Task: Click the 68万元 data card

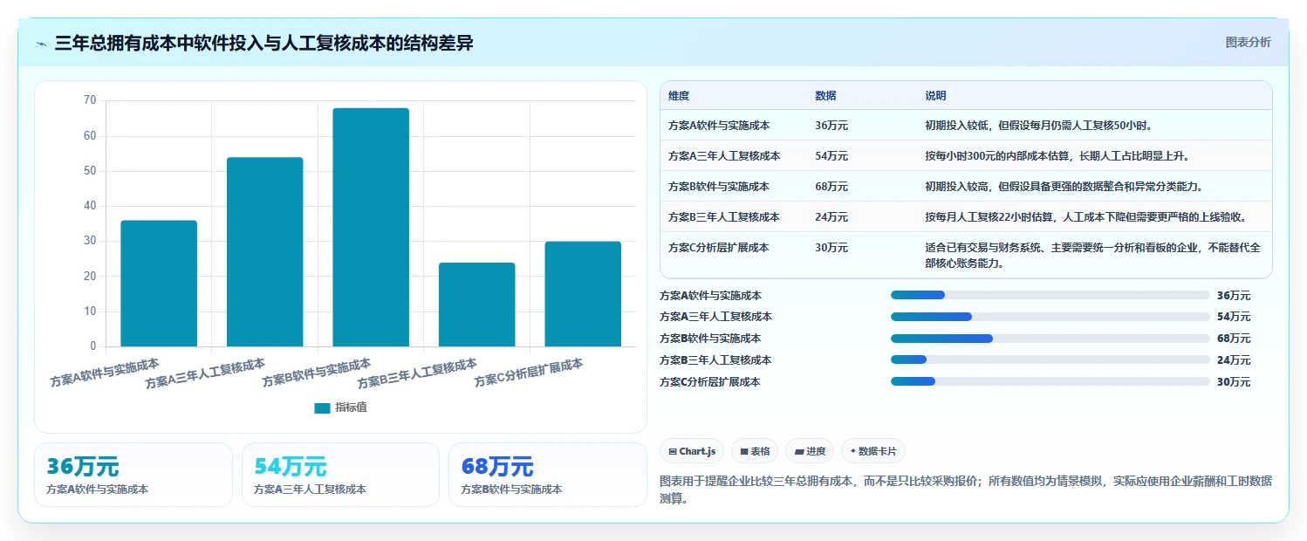Action: click(548, 475)
